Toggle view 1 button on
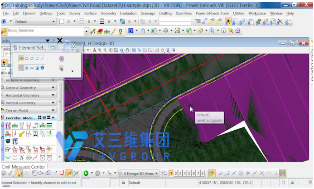The image size is (314, 189). (171, 173)
